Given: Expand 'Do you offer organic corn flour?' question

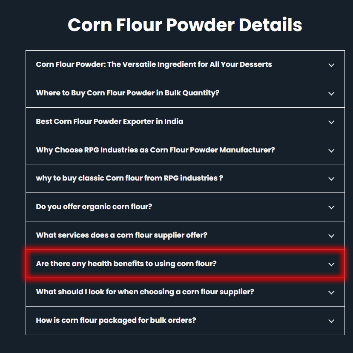Looking at the screenshot, I should point(94,207).
